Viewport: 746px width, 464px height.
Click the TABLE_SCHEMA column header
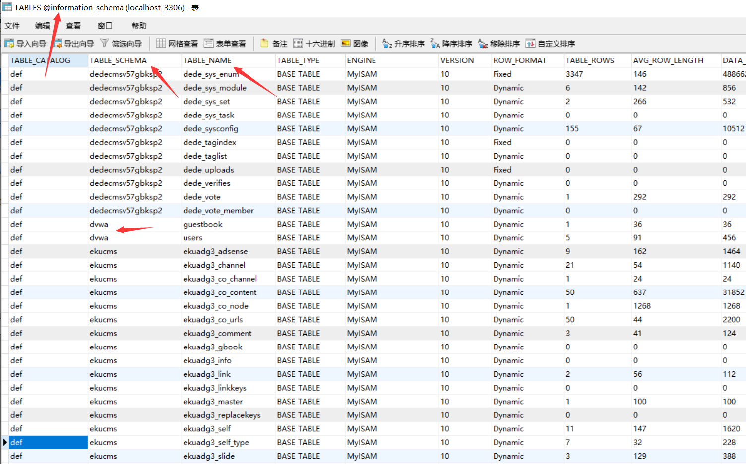[x=135, y=60]
